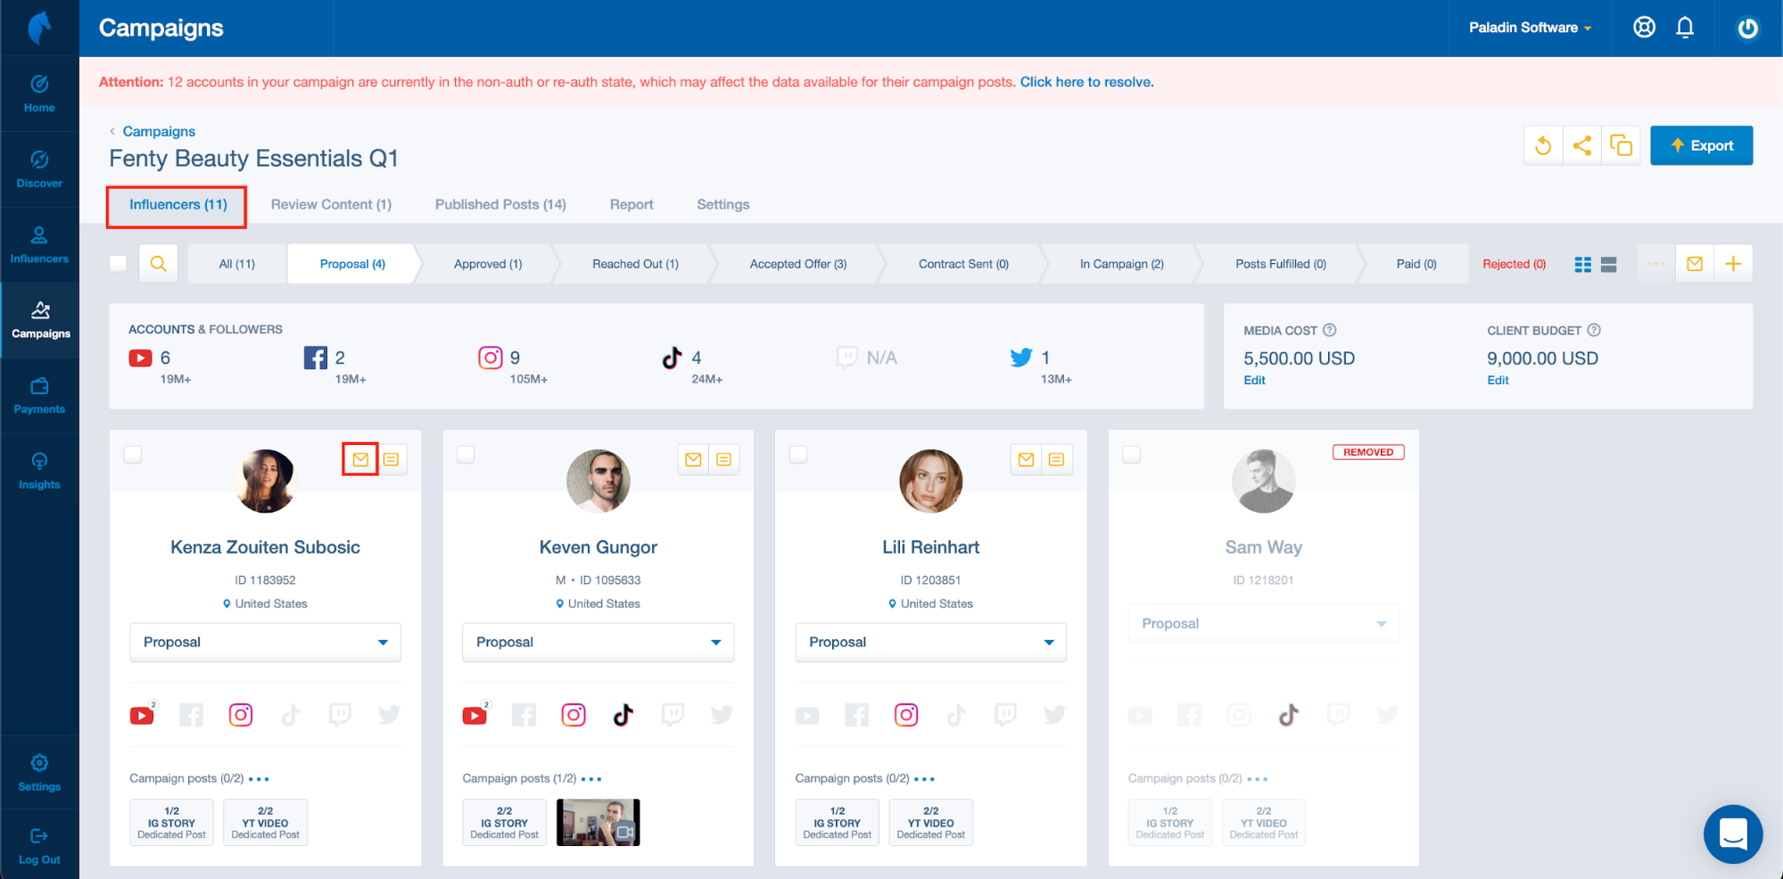Open the campaign Settings tab

click(723, 204)
